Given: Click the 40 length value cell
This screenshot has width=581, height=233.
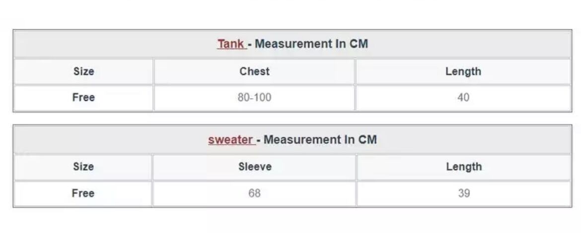Looking at the screenshot, I should [463, 98].
